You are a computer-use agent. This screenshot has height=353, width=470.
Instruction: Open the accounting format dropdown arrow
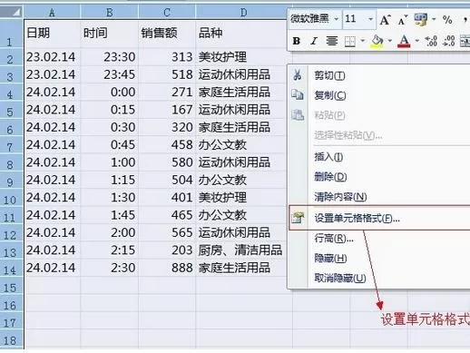[x=434, y=19]
